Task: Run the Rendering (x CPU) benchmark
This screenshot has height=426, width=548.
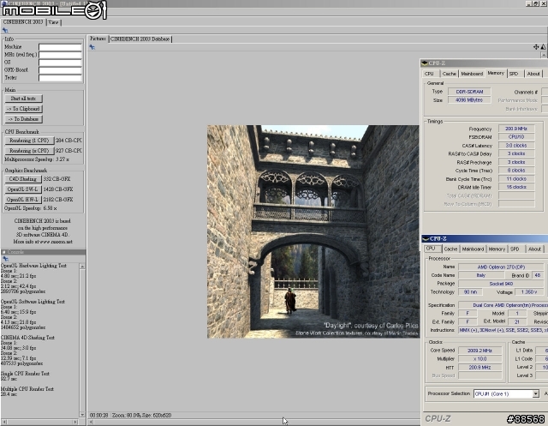Action: pos(29,151)
